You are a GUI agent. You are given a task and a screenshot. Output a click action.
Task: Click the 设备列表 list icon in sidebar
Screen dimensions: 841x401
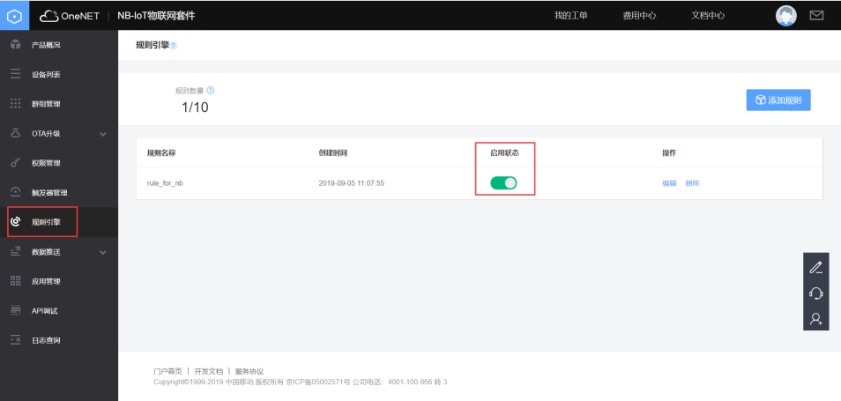(x=16, y=74)
